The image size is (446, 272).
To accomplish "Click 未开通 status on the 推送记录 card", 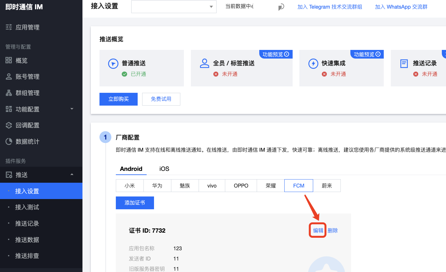I will click(430, 74).
